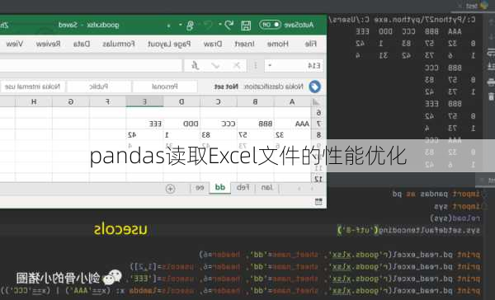Click the 'import pandas as pd' code line

pyautogui.click(x=436, y=194)
